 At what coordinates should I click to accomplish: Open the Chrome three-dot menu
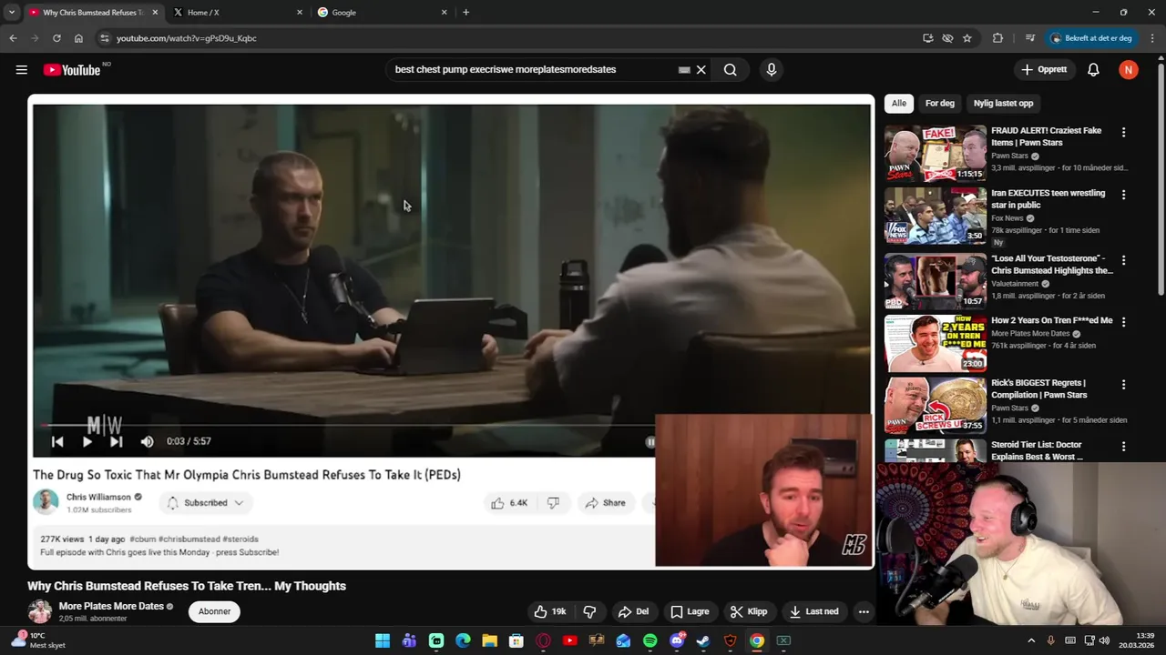(x=1151, y=38)
